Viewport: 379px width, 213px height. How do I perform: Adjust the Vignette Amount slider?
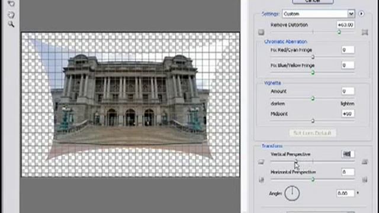pos(313,99)
